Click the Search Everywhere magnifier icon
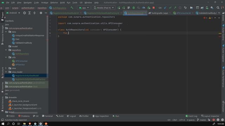 coord(218,8)
